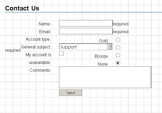Image resolution: width=162 pixels, height=113 pixels.
Task: Click the Gold option label text
Action: coord(103,41)
